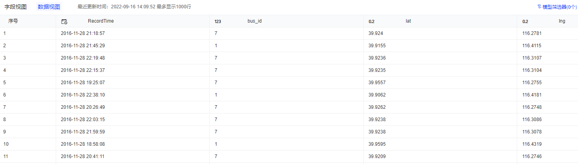Screen dimensions: 578x164
Task: Switch to the 字段视图 tab
Action: tap(16, 7)
